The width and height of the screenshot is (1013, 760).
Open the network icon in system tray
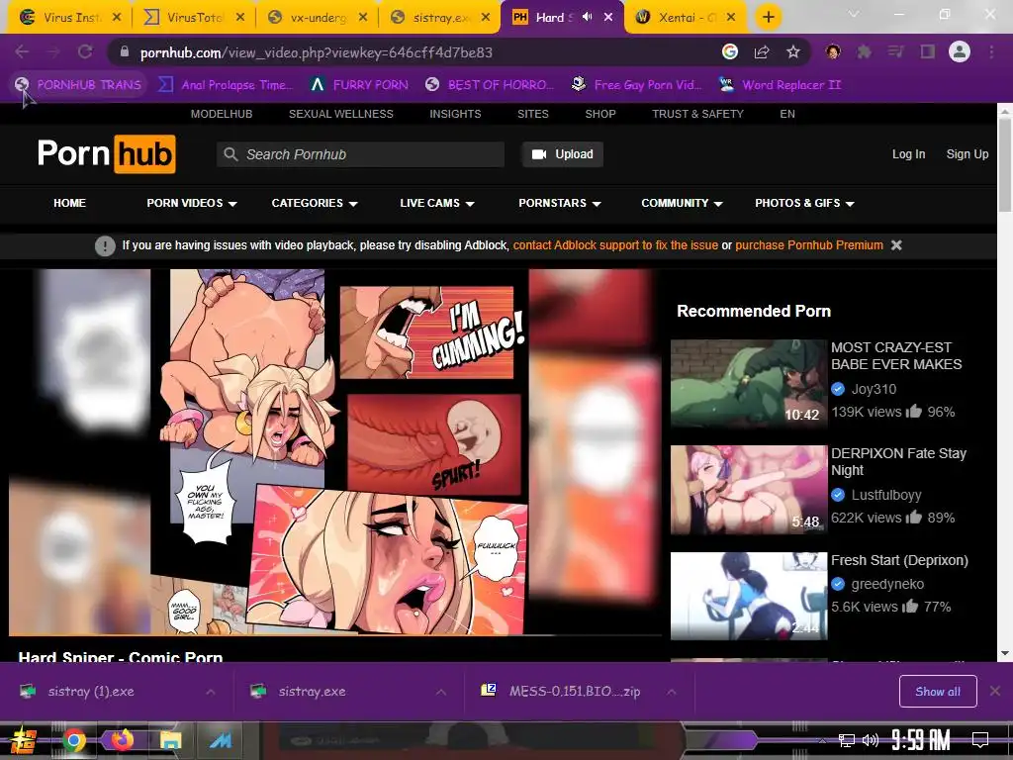tap(846, 740)
